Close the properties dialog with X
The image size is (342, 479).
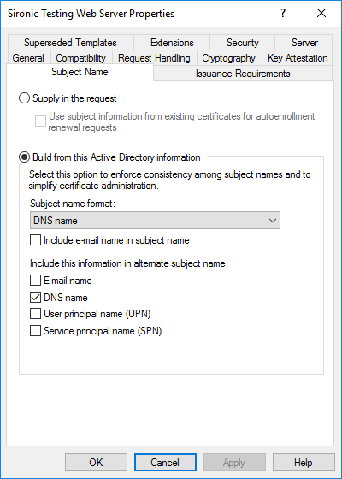(x=321, y=13)
